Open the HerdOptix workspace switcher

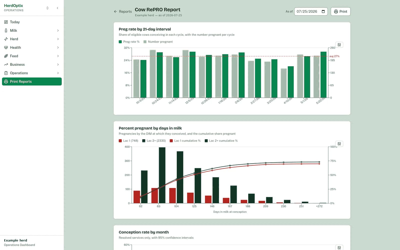tap(47, 8)
